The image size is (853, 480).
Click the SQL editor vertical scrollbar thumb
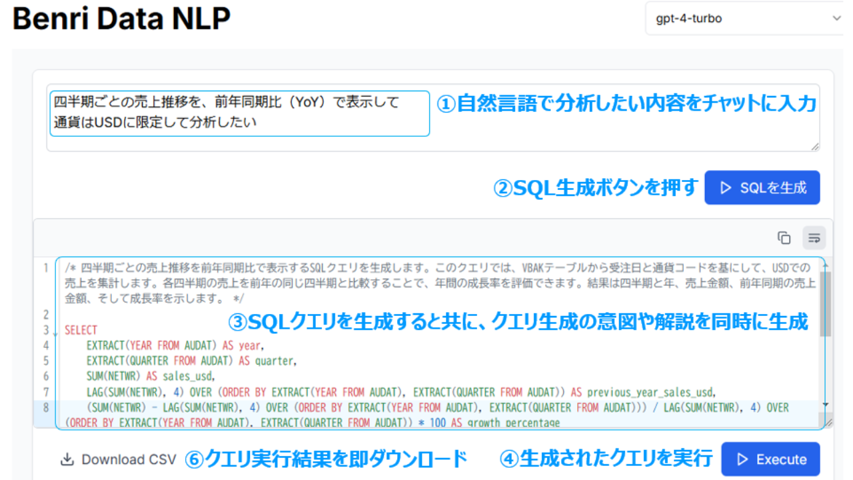point(826,303)
